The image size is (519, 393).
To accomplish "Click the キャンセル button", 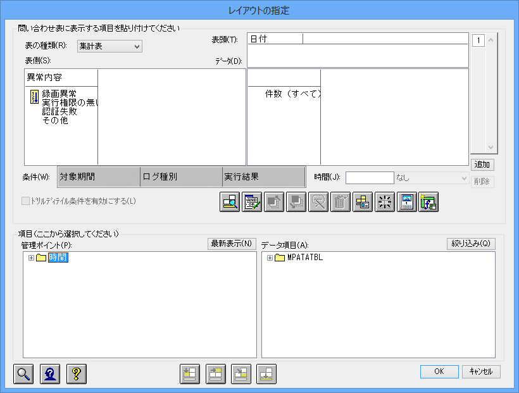I will (481, 371).
